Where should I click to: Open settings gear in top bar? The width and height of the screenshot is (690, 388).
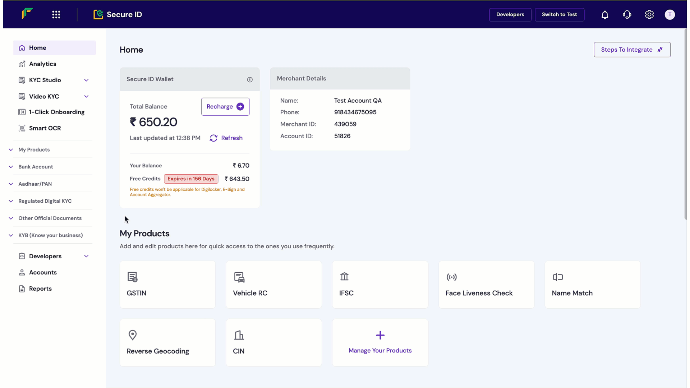point(649,15)
